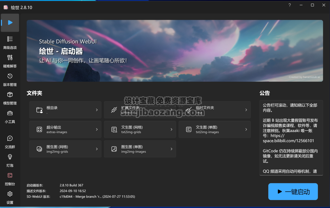Expand 文生图 (网格) chevron arrow
330x208 pixels.
(x=171, y=129)
